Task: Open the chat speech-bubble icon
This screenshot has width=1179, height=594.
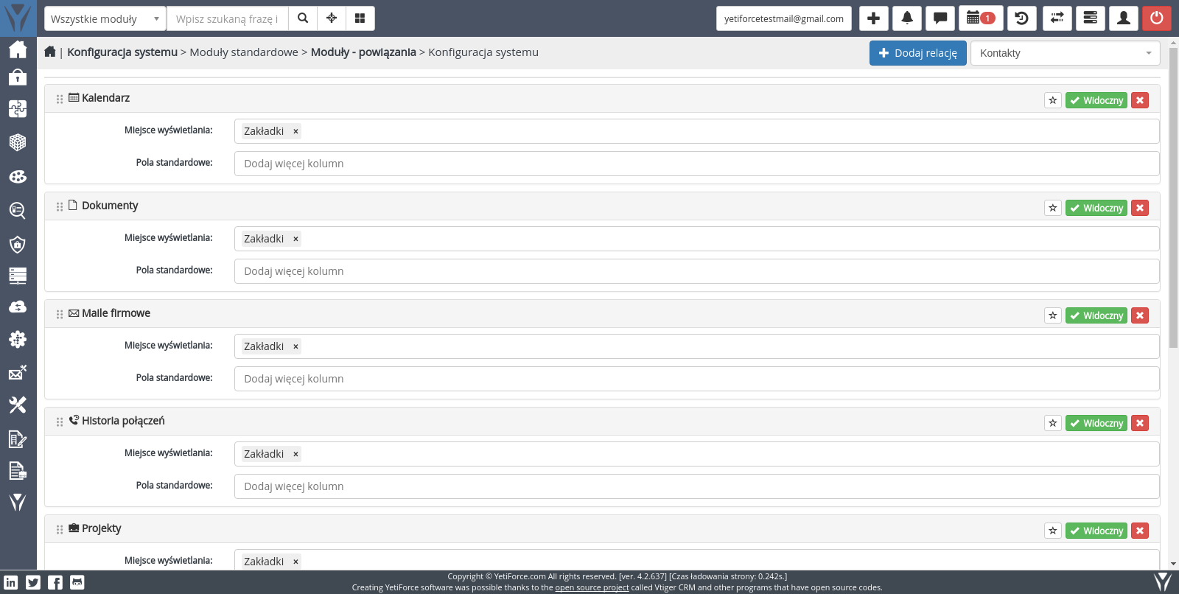Action: pos(940,18)
